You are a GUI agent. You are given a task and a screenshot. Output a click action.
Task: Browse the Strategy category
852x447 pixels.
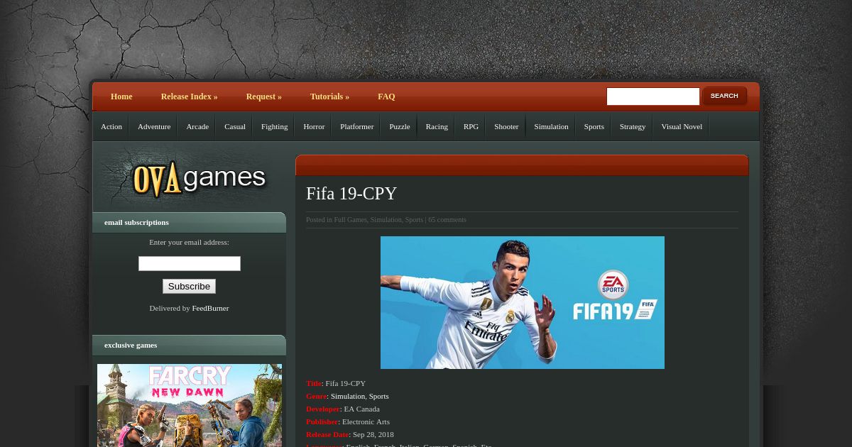coord(633,126)
